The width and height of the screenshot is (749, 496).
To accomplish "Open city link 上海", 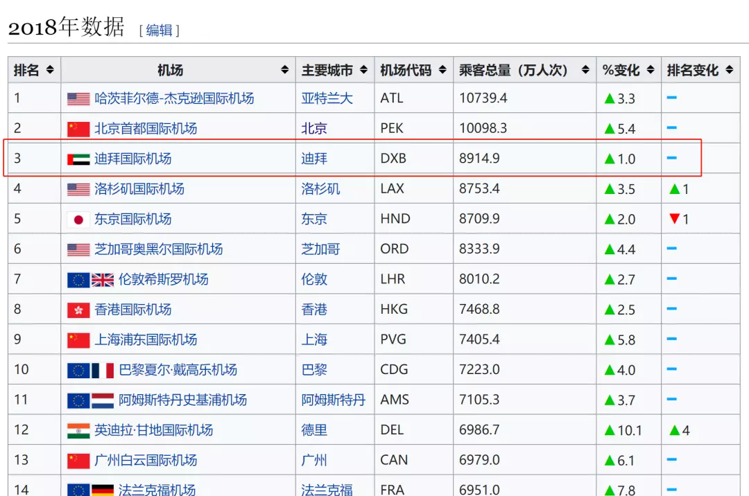I will point(314,339).
